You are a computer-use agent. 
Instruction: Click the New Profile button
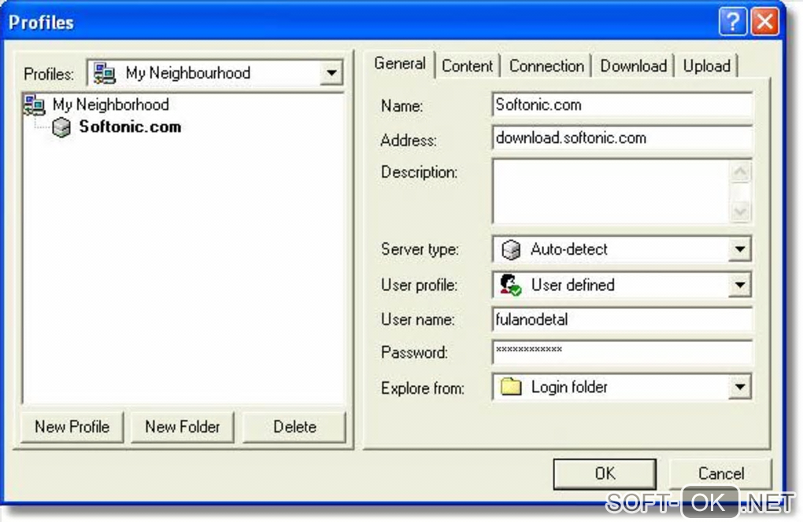(72, 427)
